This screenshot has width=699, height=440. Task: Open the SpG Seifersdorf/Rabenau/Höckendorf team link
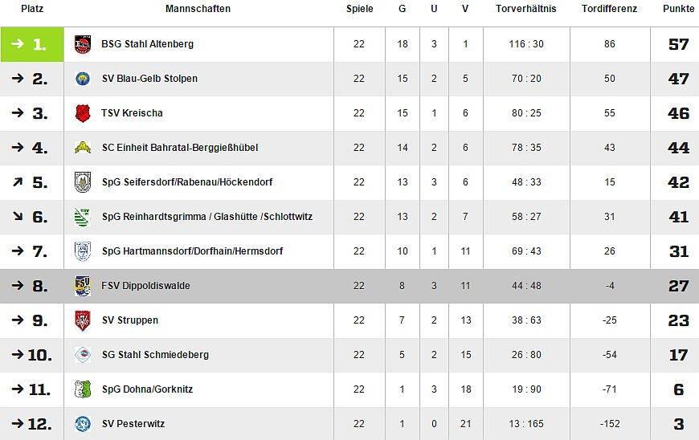[x=187, y=182]
